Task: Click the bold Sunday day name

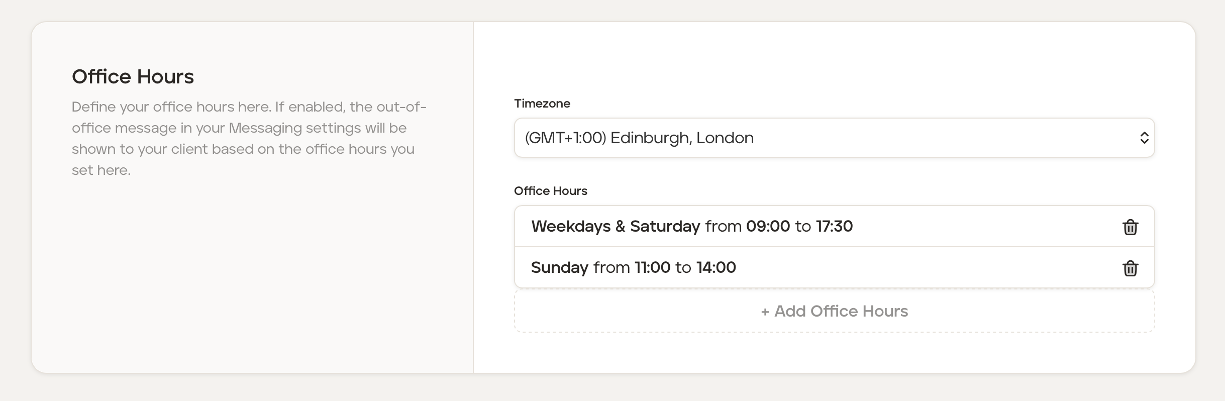Action: [559, 267]
